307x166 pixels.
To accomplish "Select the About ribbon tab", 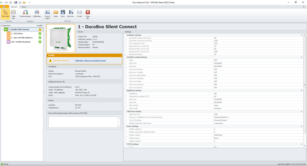I will (x=24, y=7).
